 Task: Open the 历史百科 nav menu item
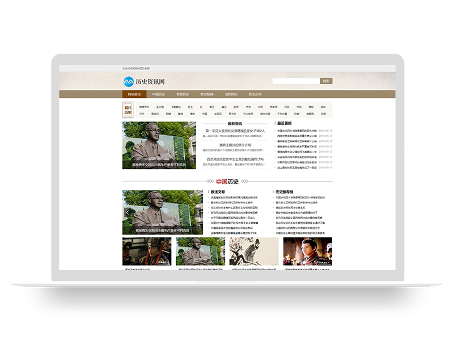255,94
